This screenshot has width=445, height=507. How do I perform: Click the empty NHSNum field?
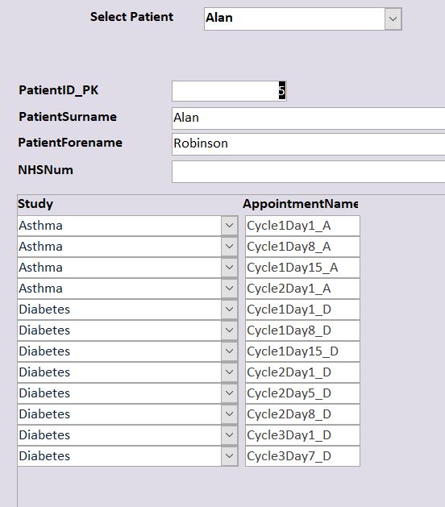[x=308, y=172]
